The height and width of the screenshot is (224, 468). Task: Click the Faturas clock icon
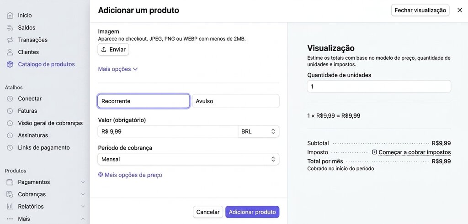(10, 111)
